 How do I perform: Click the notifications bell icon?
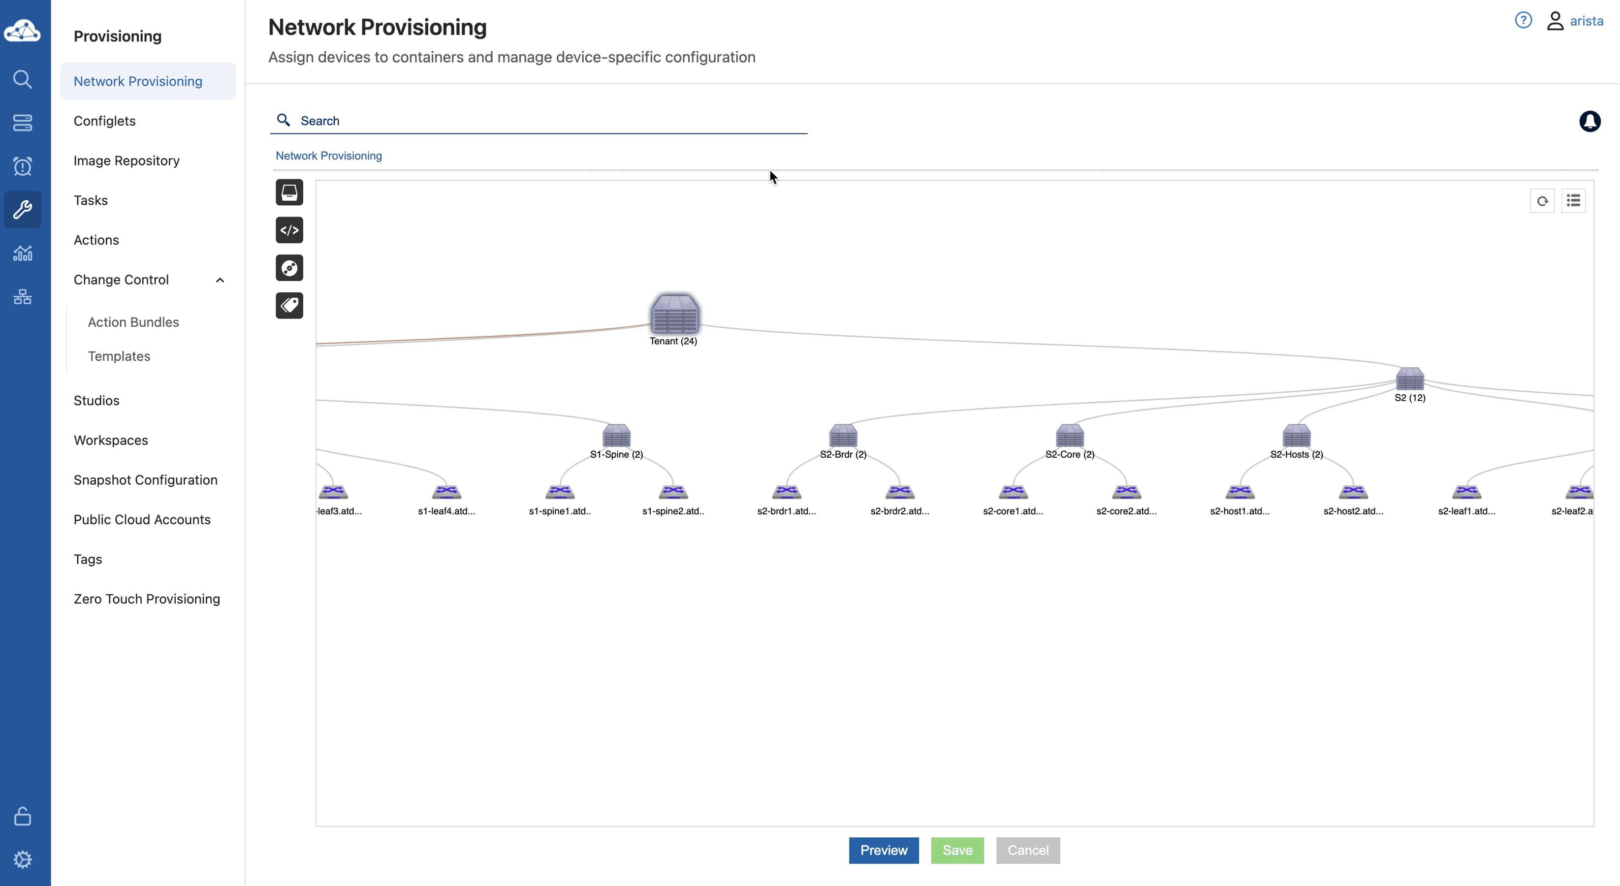click(x=1589, y=121)
